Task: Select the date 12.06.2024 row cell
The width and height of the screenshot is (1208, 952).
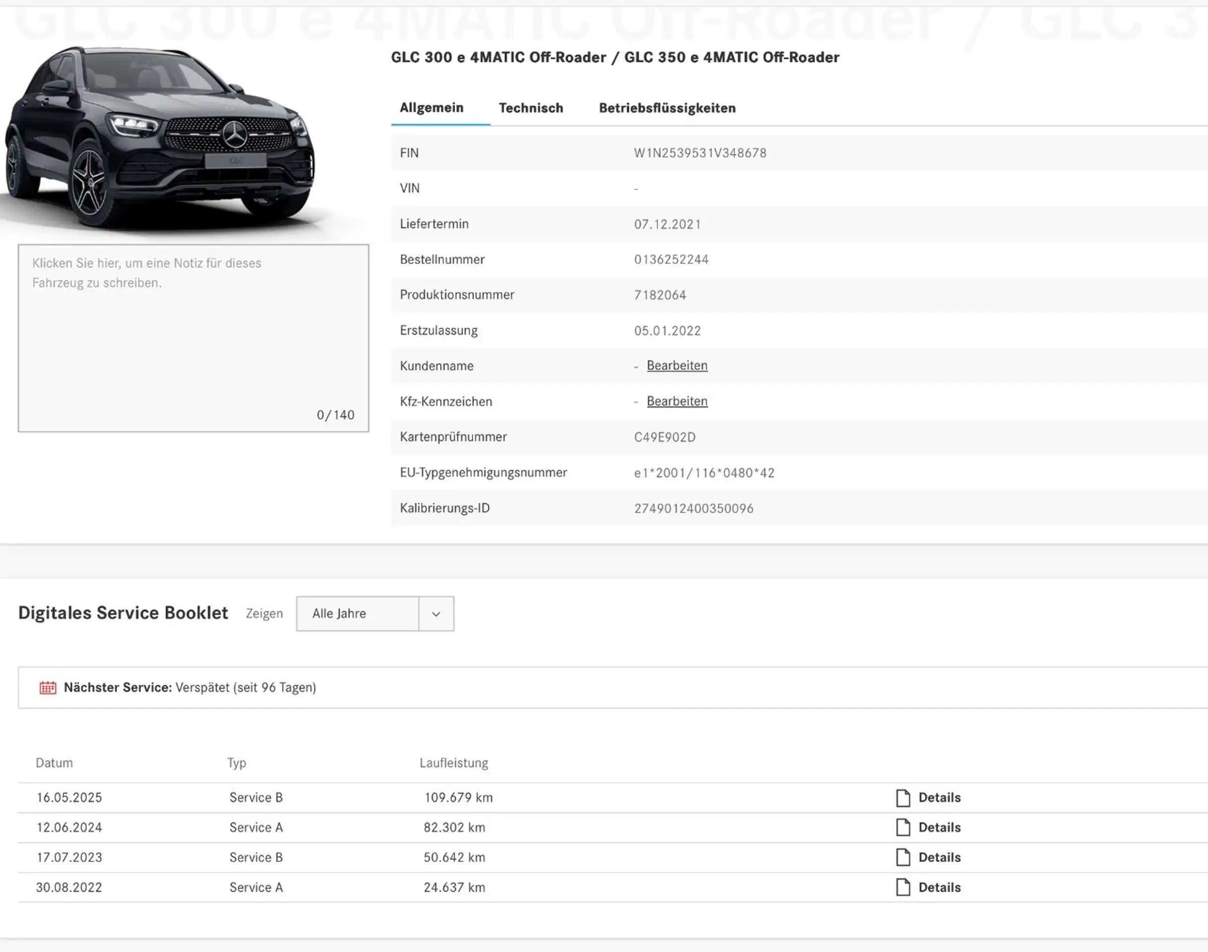Action: [x=69, y=827]
